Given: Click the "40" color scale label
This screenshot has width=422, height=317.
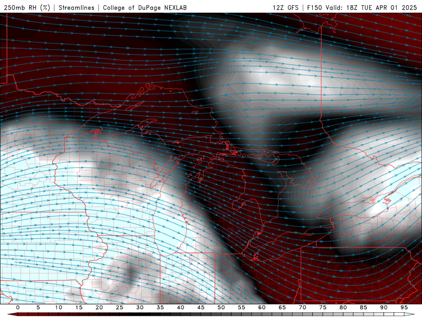Looking at the screenshot, I should point(180,307).
